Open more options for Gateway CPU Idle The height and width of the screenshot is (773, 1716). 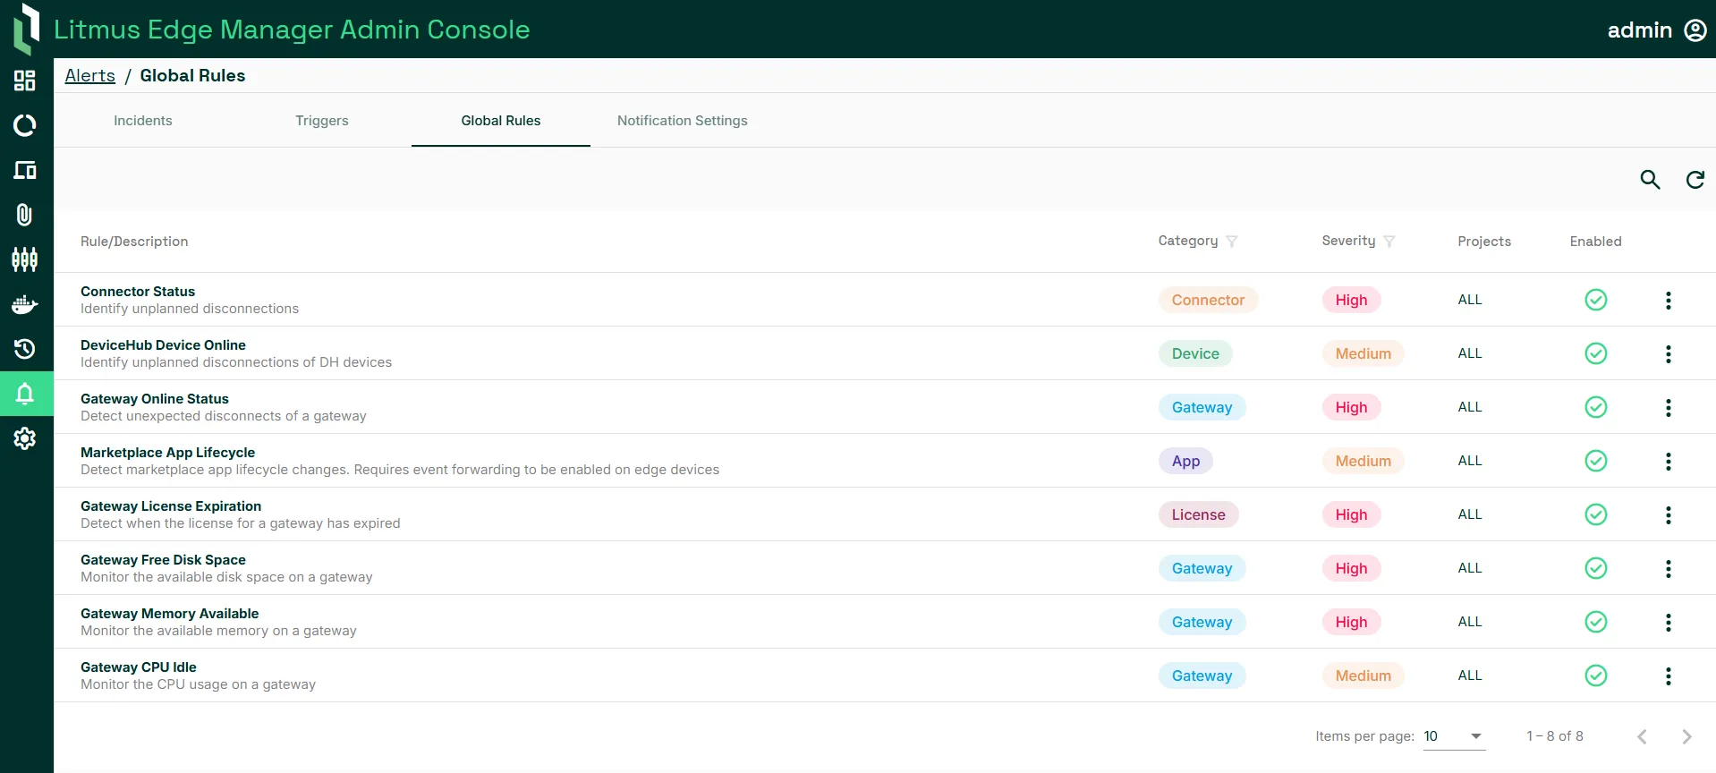[x=1669, y=676]
